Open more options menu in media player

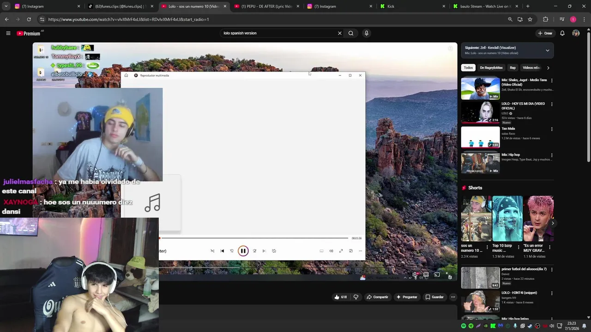360,251
